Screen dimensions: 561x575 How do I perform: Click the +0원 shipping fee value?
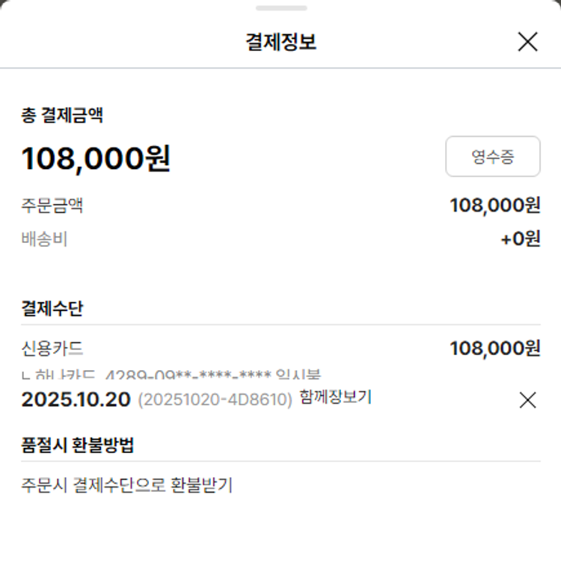tap(520, 240)
